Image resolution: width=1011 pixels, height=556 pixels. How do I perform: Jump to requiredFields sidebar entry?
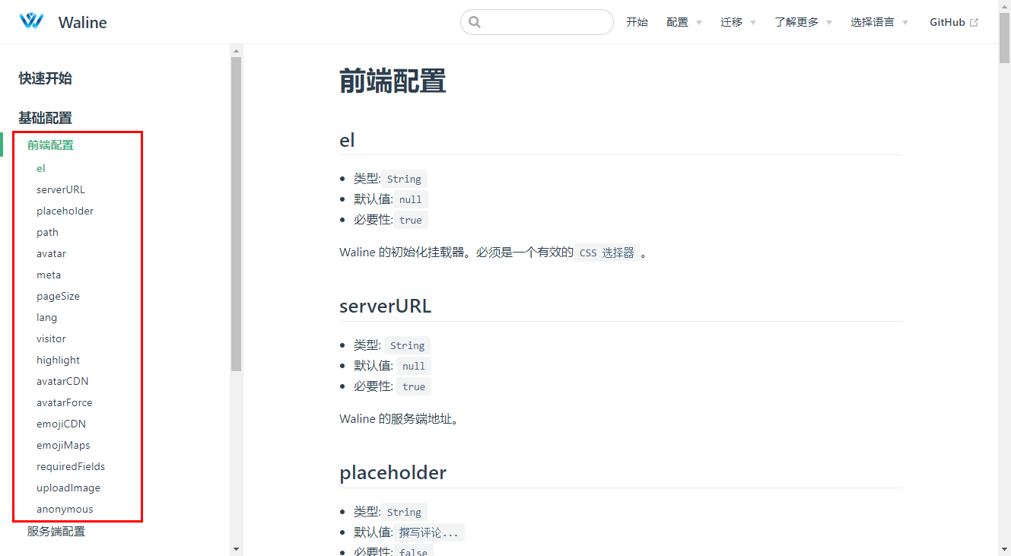(x=71, y=466)
